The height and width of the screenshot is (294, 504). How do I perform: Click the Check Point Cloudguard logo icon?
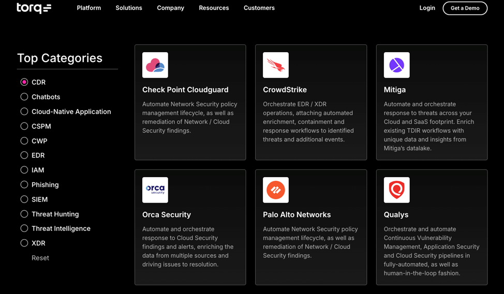[155, 65]
